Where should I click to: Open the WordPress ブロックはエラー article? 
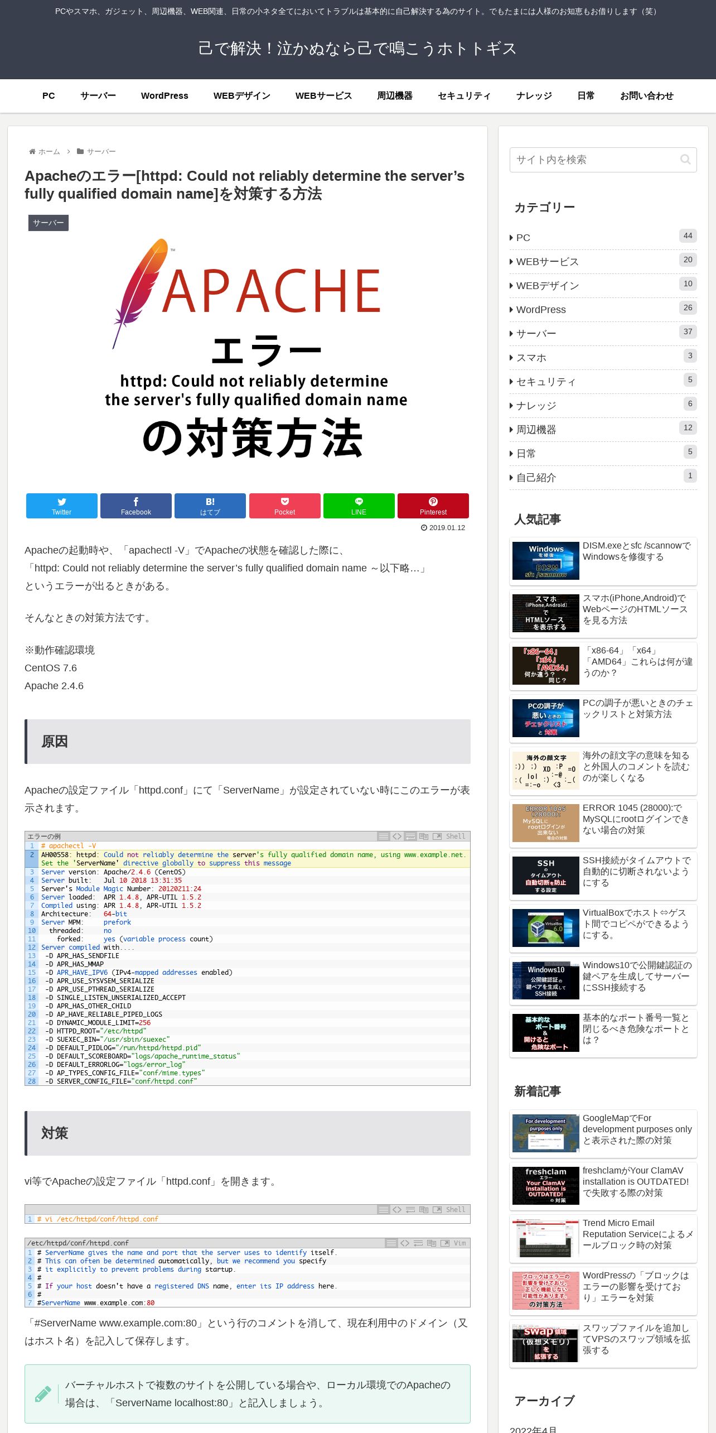click(x=603, y=1291)
